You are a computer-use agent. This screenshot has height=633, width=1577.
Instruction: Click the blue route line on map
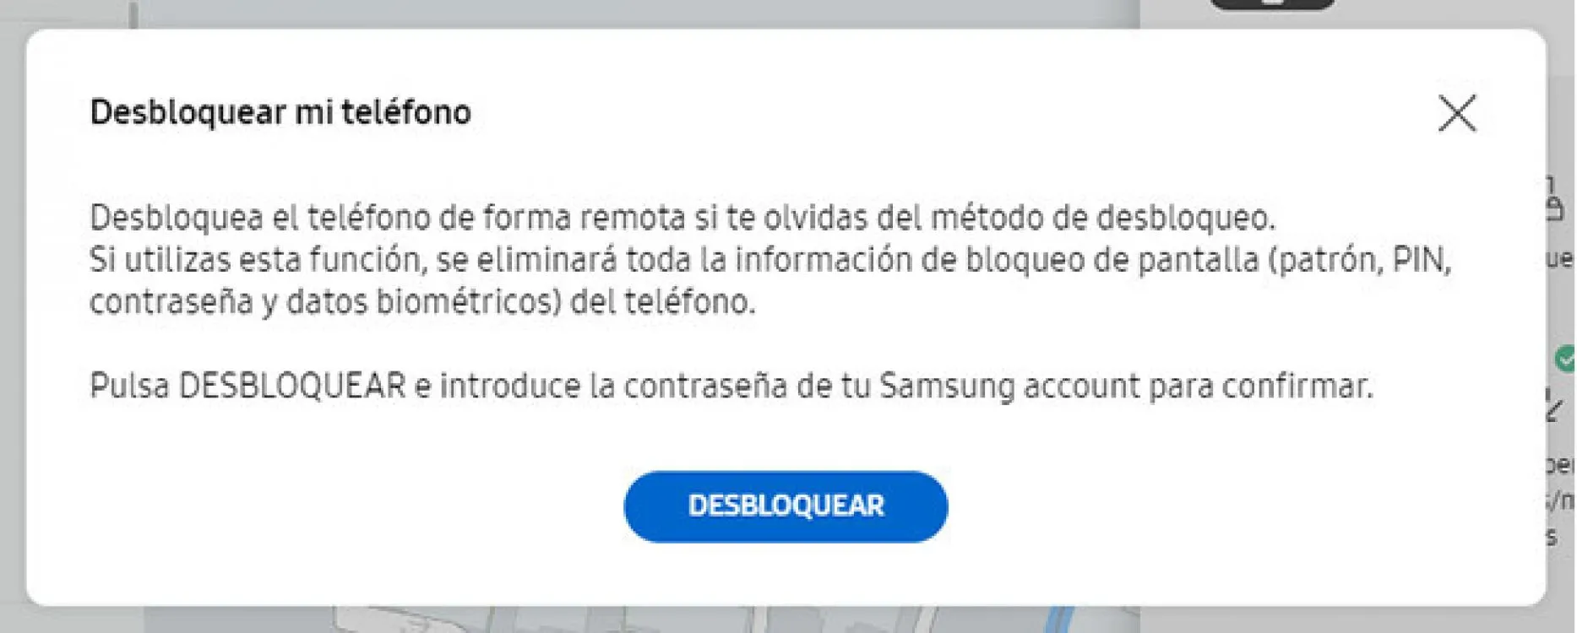[1059, 619]
